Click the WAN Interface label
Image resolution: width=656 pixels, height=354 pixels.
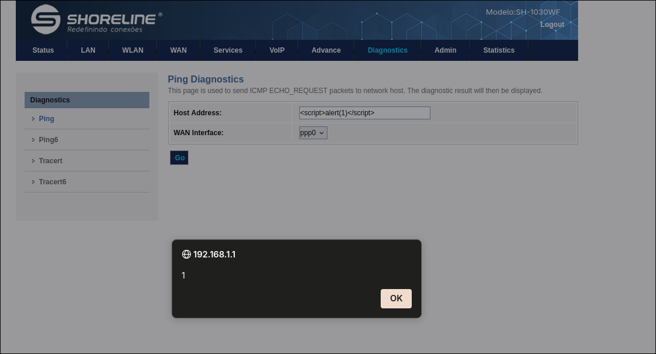point(199,133)
